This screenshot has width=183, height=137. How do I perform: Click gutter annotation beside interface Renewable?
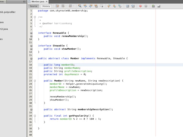pos(31,33)
